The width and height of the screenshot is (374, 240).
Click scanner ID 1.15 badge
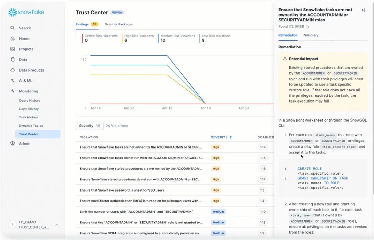coord(263,158)
